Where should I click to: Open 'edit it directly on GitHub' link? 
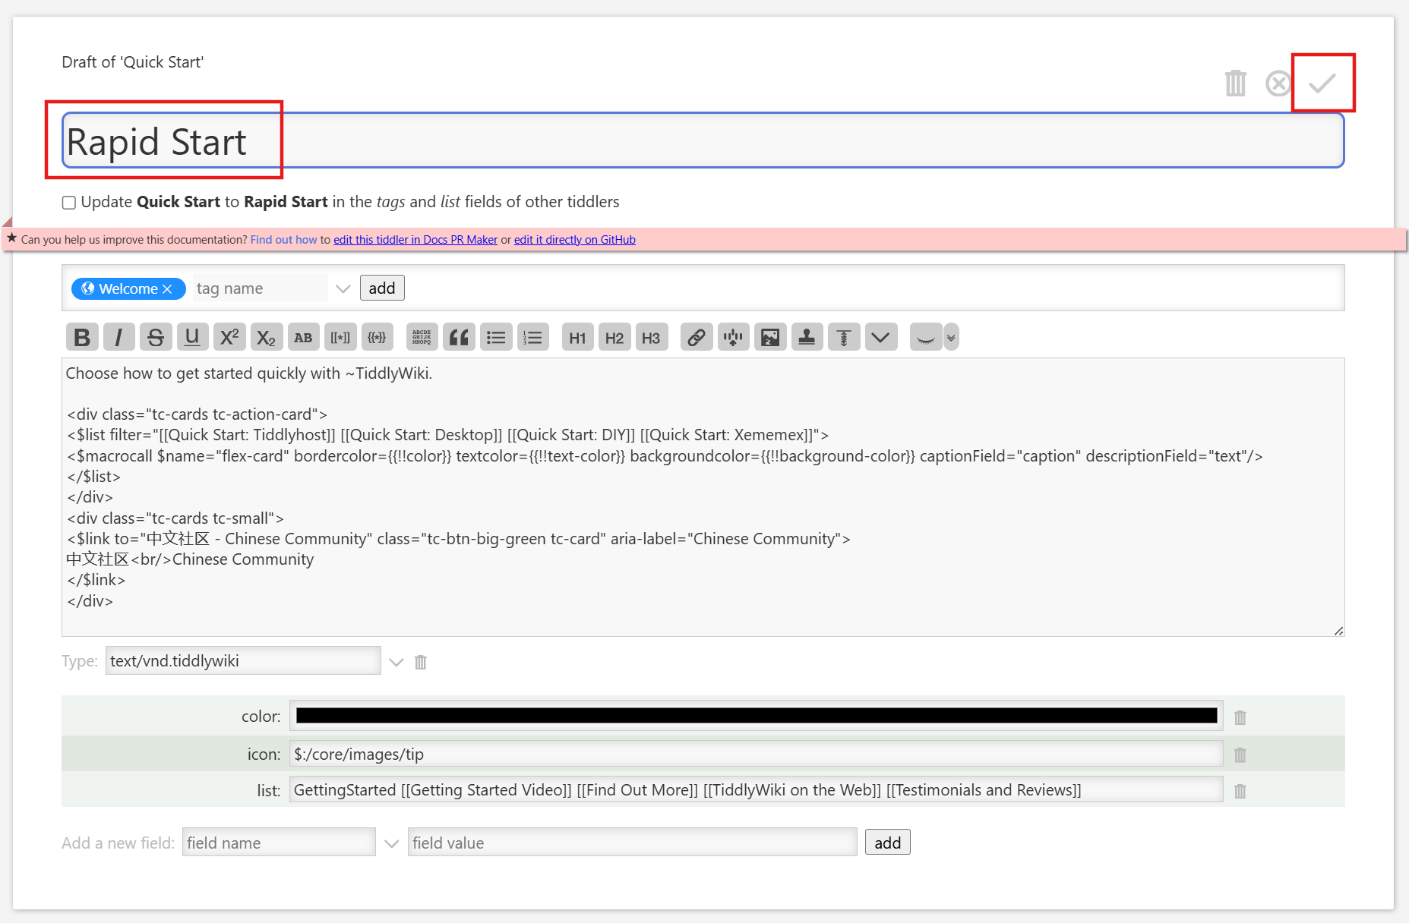[x=574, y=240]
